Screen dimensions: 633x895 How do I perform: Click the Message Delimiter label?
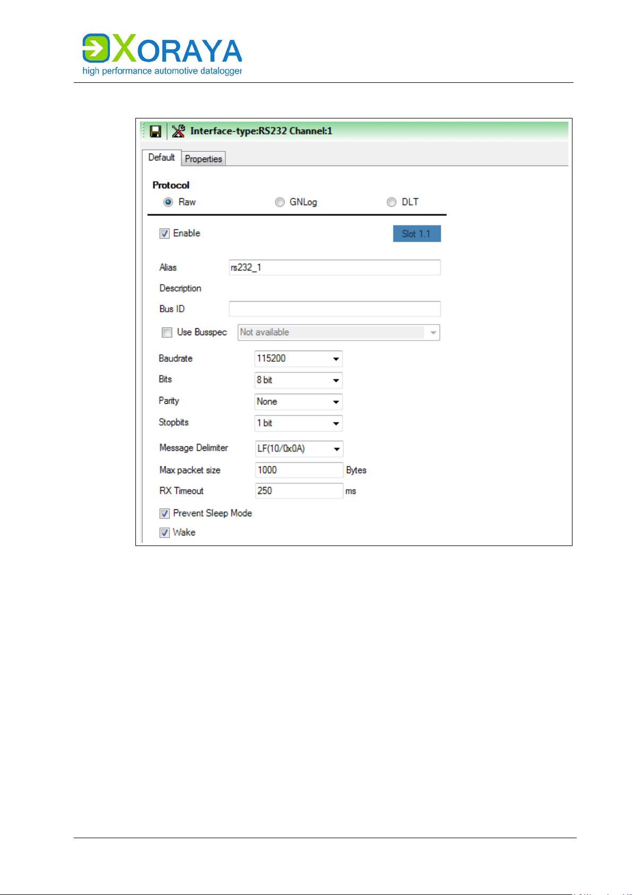(194, 448)
